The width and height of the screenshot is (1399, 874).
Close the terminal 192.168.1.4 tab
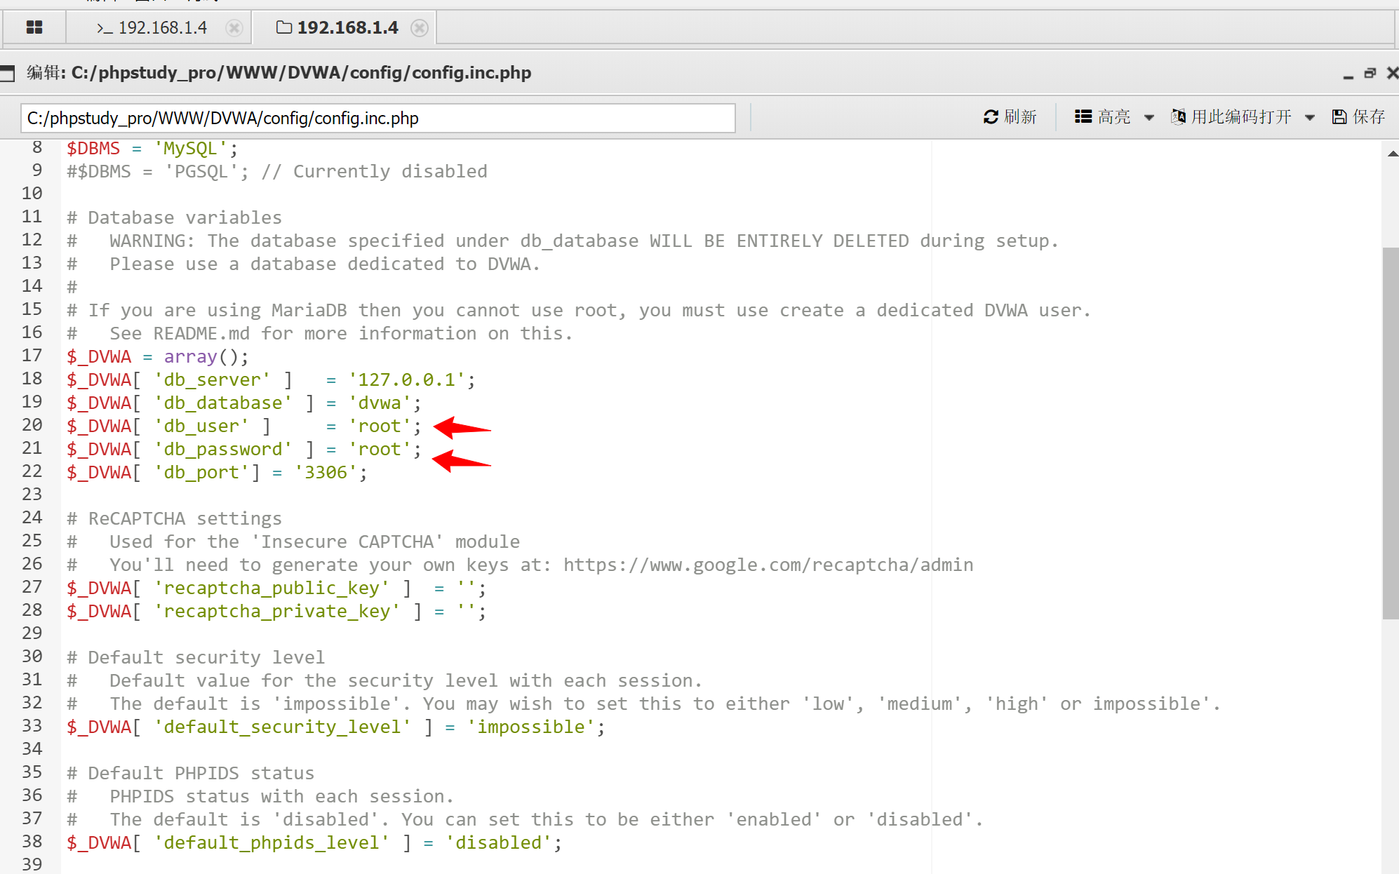point(234,27)
